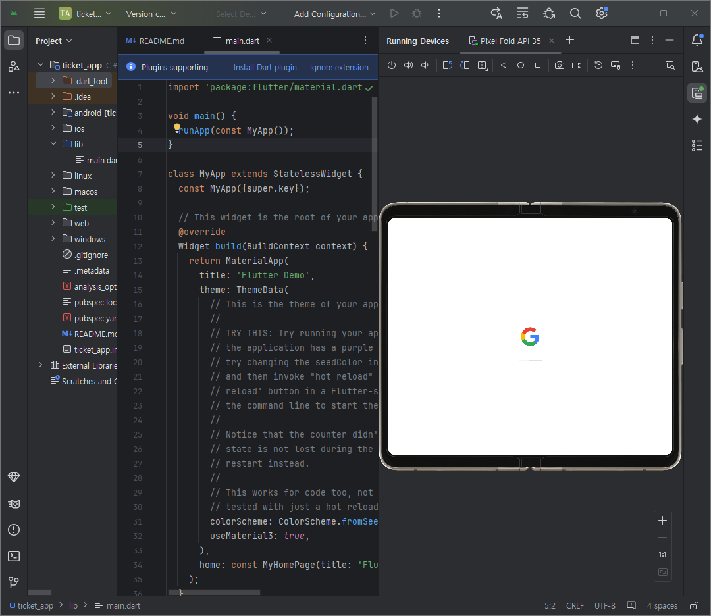Click emulator Back triangle button

pyautogui.click(x=504, y=65)
